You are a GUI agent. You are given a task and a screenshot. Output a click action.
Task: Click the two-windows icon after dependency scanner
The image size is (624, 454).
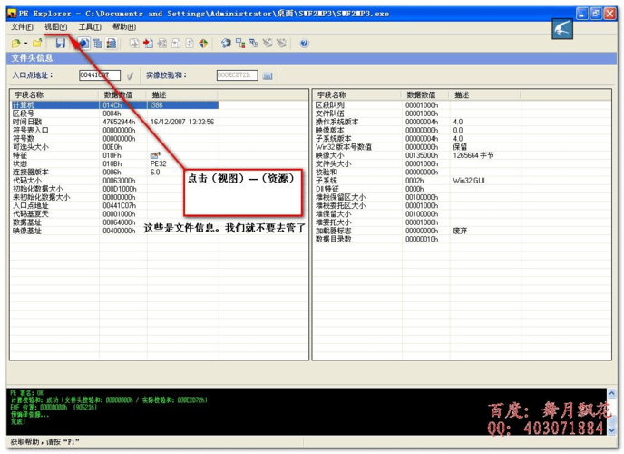click(x=254, y=43)
